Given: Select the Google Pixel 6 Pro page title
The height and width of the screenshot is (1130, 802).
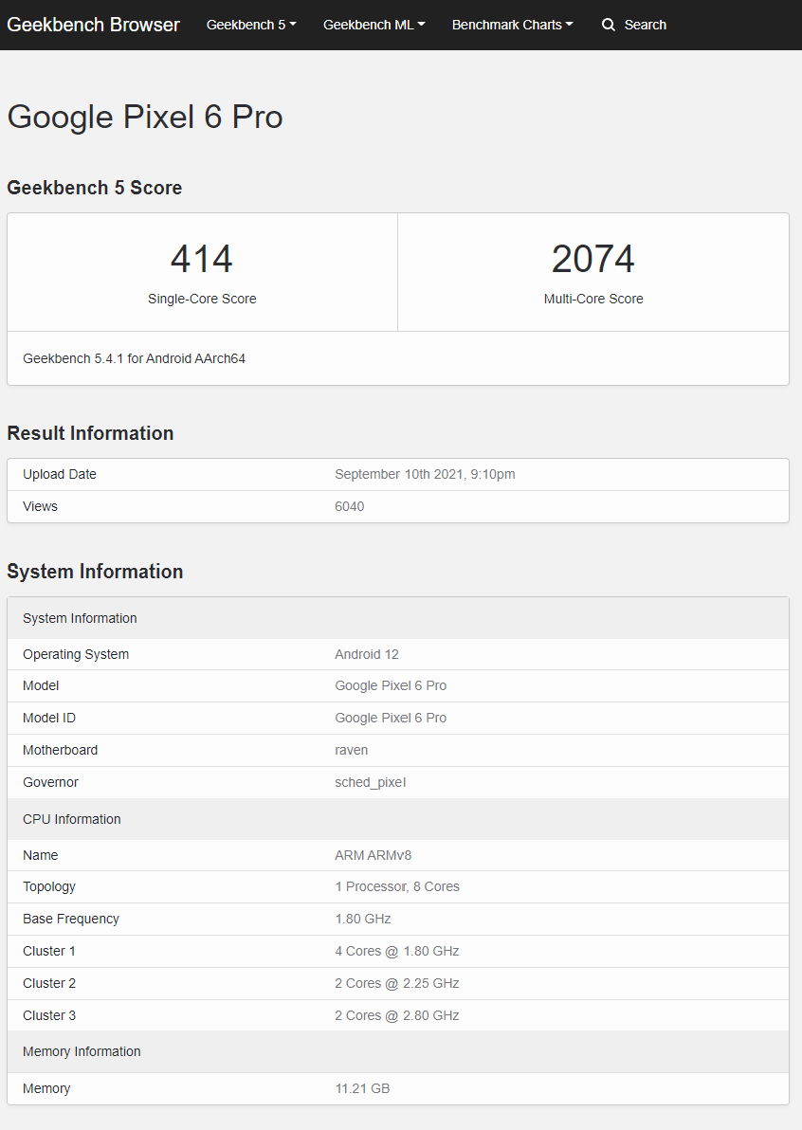Looking at the screenshot, I should 145,117.
